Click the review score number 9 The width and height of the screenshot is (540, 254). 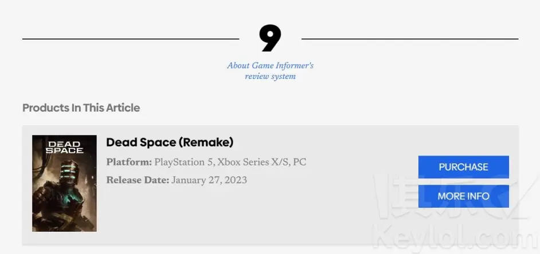(271, 38)
